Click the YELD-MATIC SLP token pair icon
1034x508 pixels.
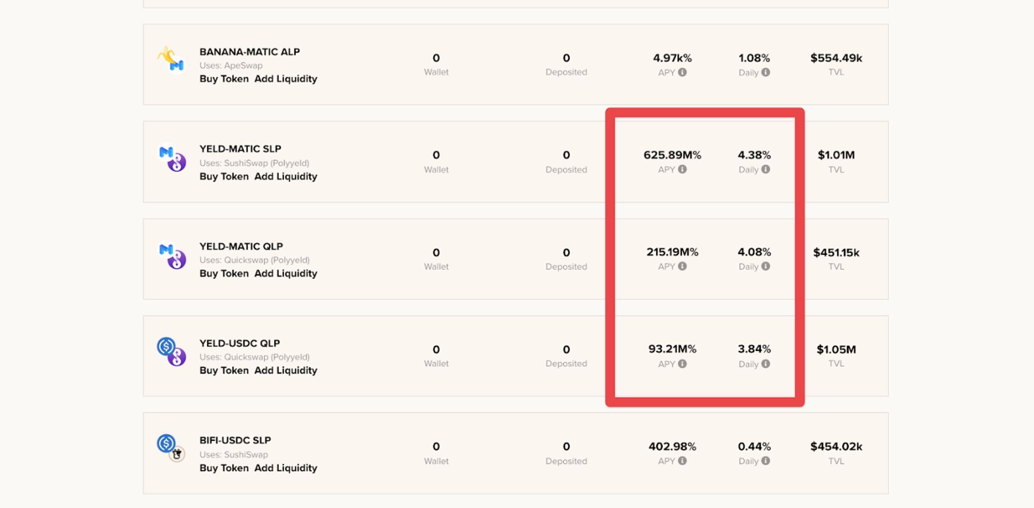(x=172, y=157)
